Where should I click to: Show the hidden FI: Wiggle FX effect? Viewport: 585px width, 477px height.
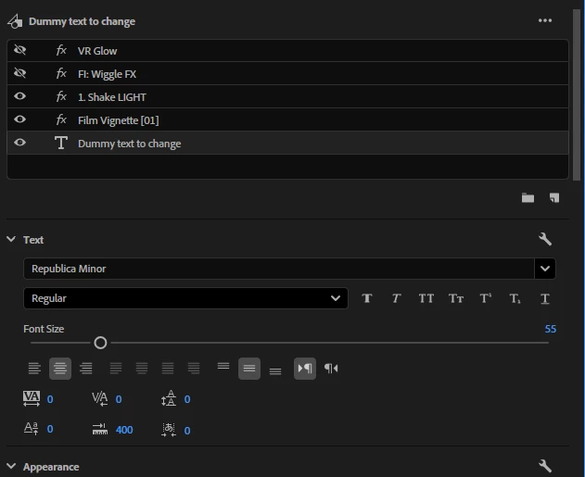[x=19, y=73]
